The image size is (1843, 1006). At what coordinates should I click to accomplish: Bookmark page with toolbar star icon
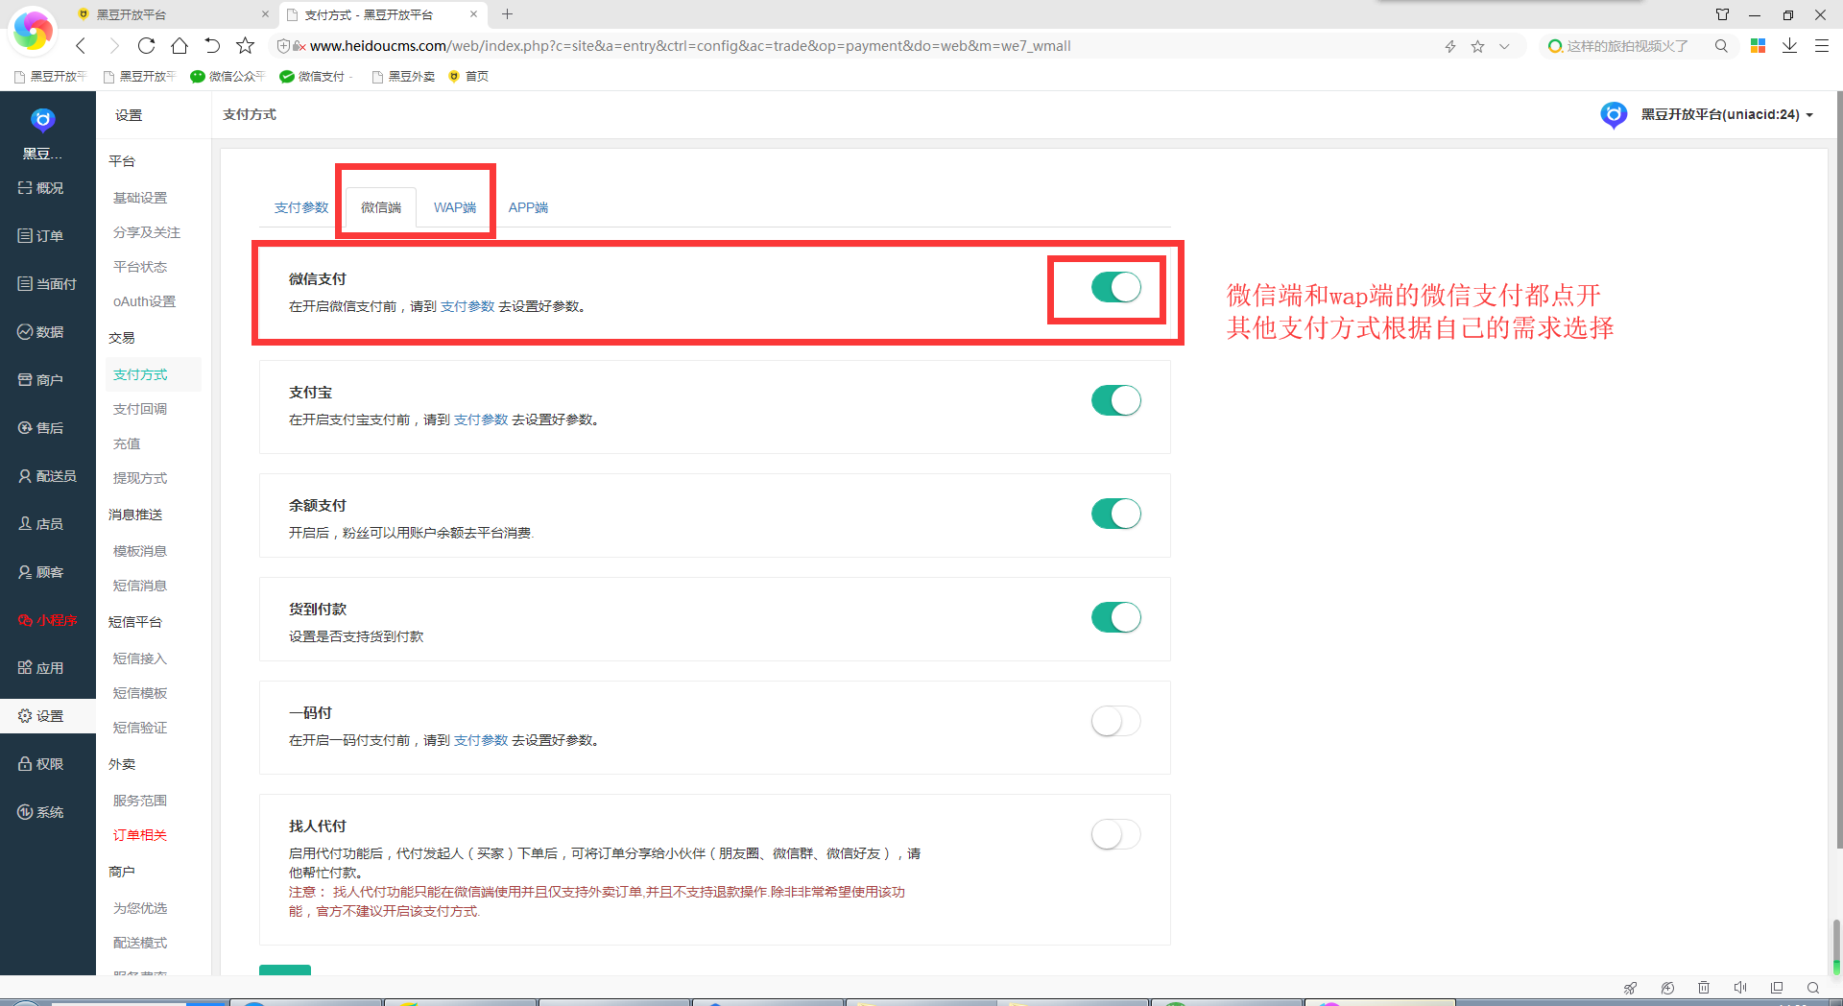click(x=245, y=45)
